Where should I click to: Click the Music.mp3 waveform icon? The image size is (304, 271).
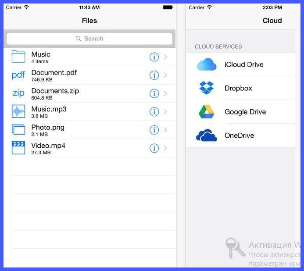pyautogui.click(x=18, y=111)
